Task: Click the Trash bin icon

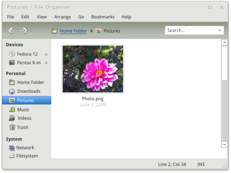Action: (12, 128)
